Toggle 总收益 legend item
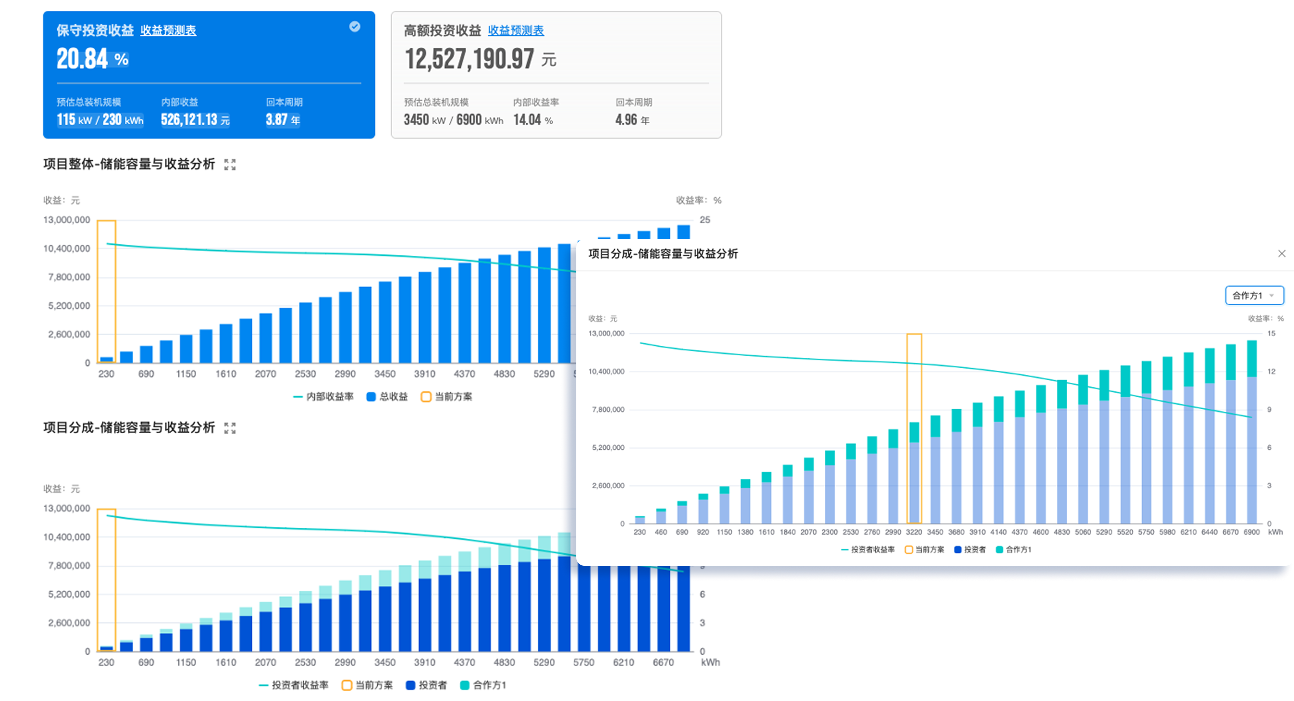The image size is (1294, 701). [387, 397]
